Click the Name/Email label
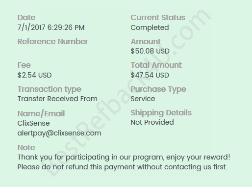The height and width of the screenshot is (187, 252). (41, 113)
